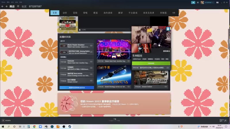Open the Gunsmith Simulator game card image
This screenshot has width=230, height=129.
[151, 78]
